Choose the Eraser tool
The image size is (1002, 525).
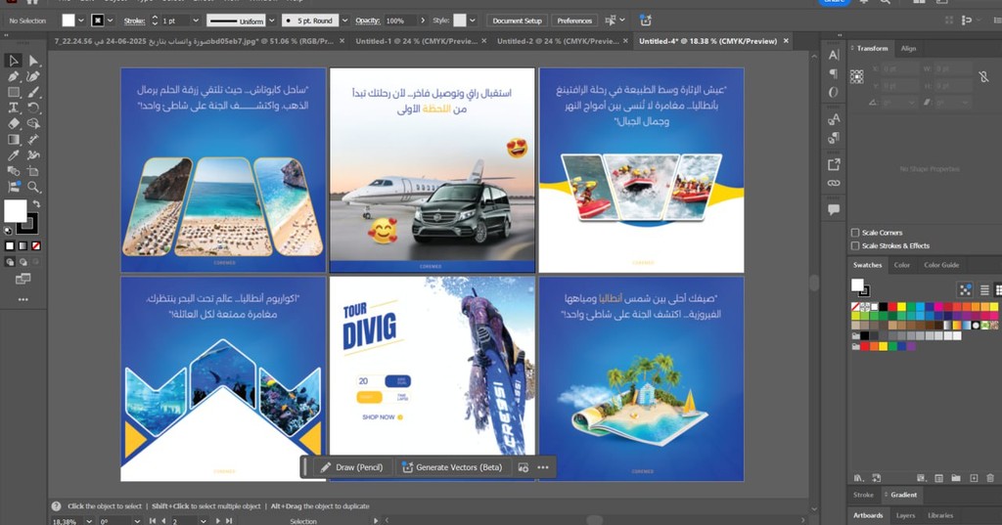point(14,123)
